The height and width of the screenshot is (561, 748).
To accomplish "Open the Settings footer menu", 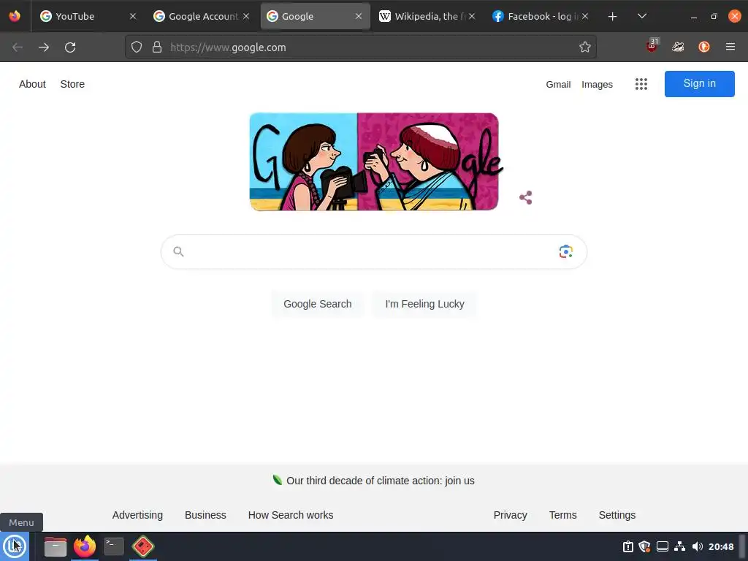I will click(x=617, y=515).
